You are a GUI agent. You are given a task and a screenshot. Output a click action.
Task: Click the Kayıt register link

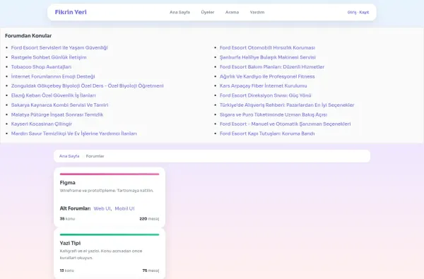[x=364, y=12]
